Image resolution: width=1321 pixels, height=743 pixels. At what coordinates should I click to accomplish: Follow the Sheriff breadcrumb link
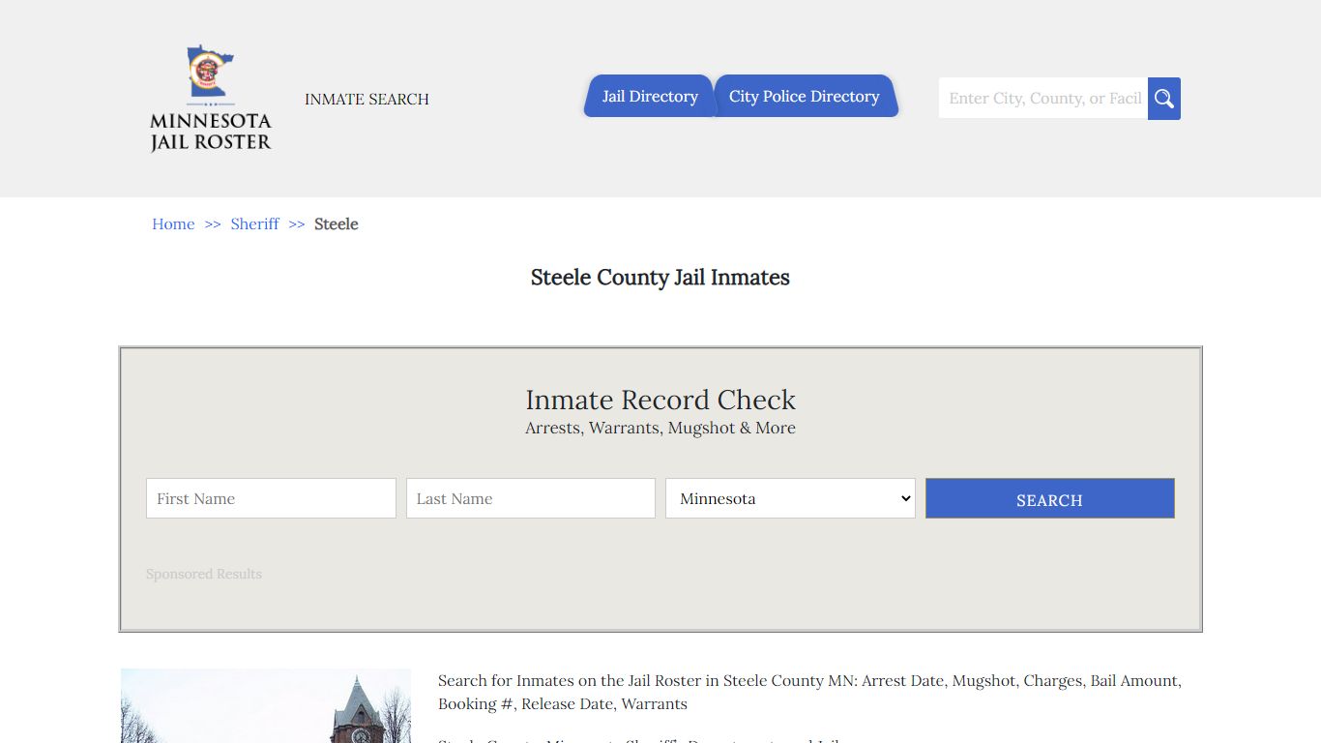coord(254,223)
